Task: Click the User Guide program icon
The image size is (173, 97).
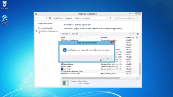Action: pyautogui.click(x=62, y=69)
